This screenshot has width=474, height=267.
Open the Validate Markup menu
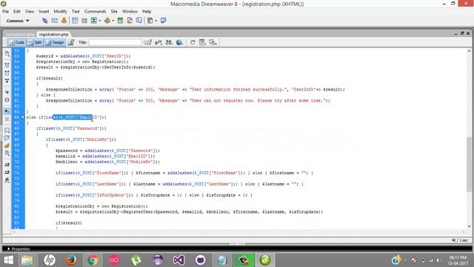158,42
